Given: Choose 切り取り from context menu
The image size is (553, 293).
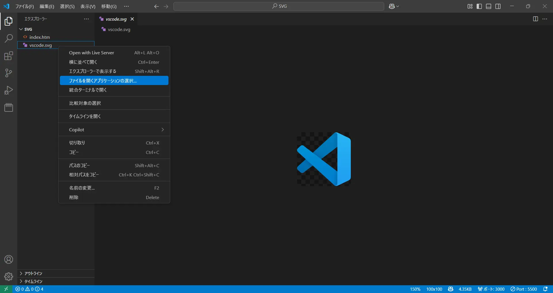Looking at the screenshot, I should pos(114,143).
